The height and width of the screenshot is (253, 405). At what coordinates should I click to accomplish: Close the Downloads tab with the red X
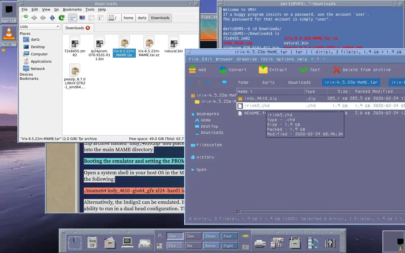[88, 28]
